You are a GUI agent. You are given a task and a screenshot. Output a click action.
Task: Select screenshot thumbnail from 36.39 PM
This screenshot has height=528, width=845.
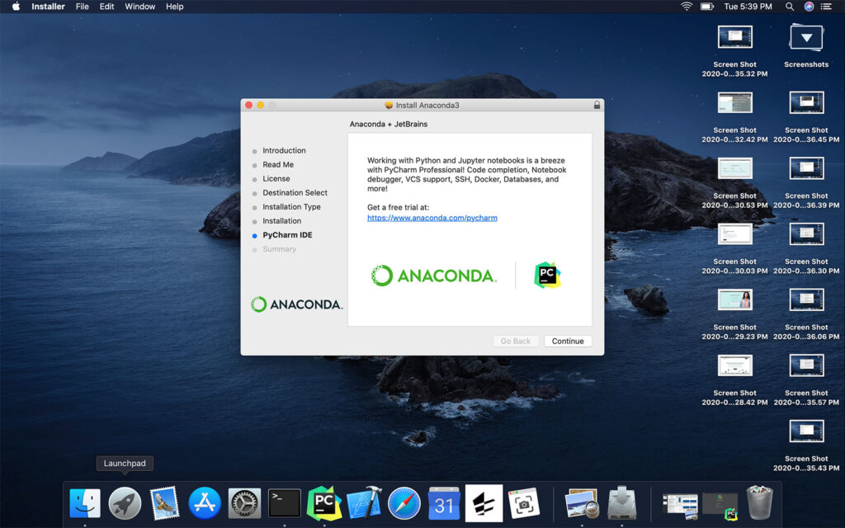[806, 168]
